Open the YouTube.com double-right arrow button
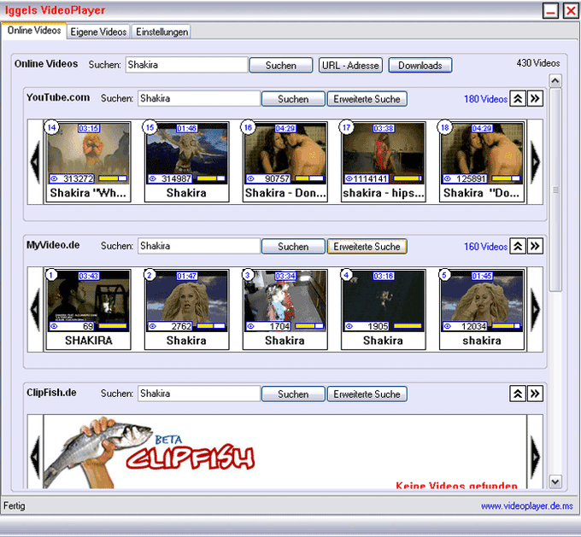Screen dimensions: 581x537 535,98
